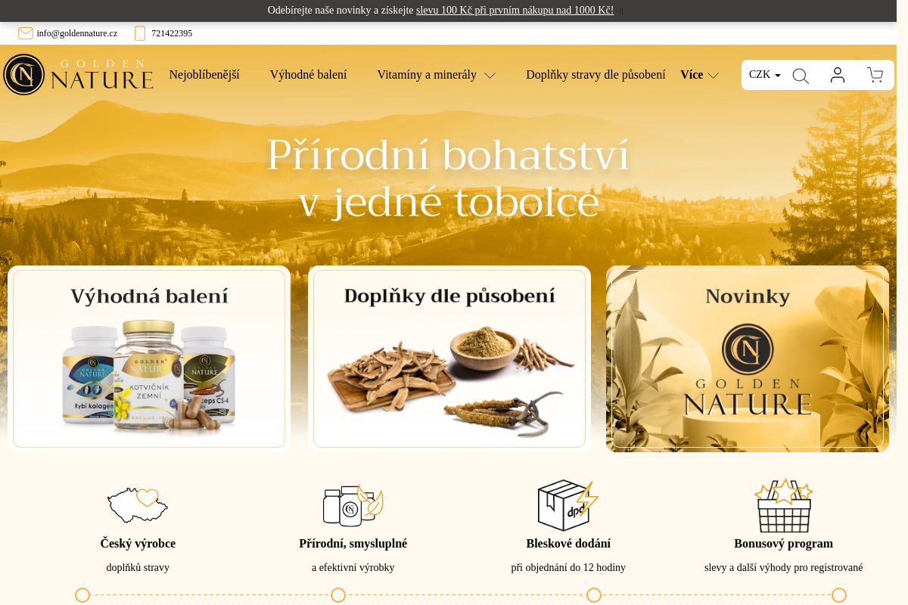Viewport: 908px width, 605px height.
Task: Click the email envelope icon
Action: point(25,33)
